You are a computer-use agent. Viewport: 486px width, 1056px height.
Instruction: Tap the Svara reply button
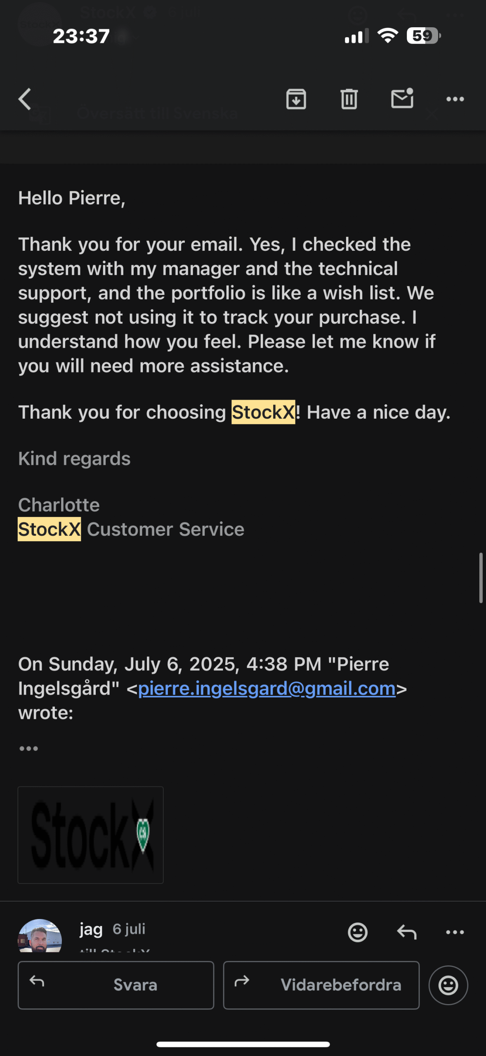[116, 985]
